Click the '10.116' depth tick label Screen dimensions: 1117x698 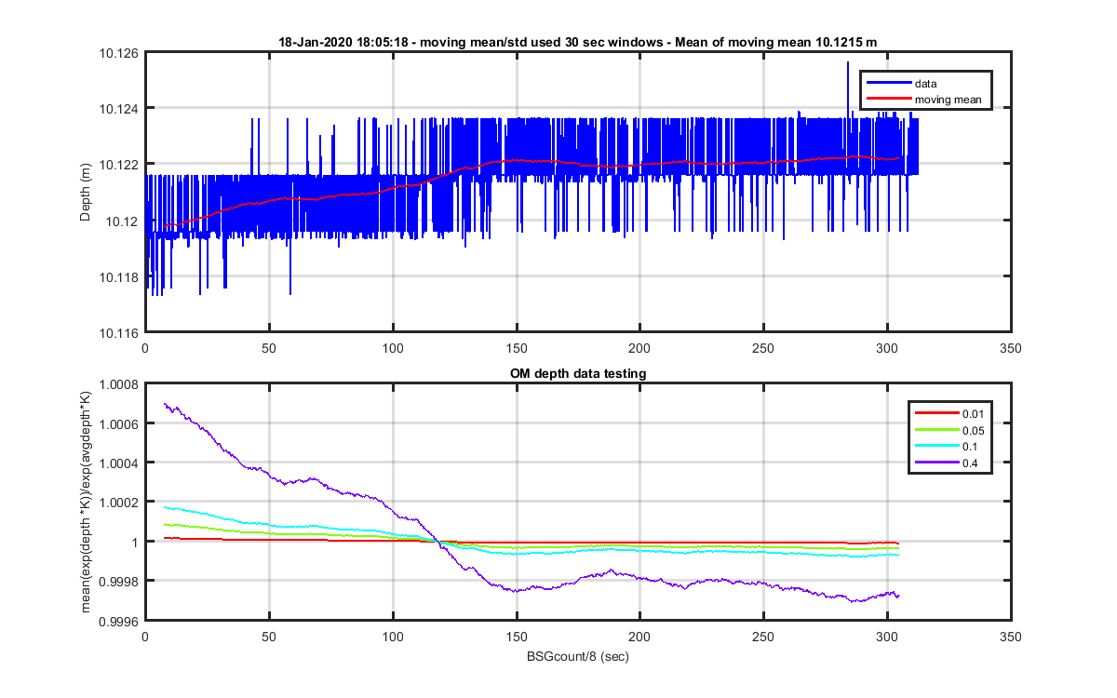pos(119,332)
